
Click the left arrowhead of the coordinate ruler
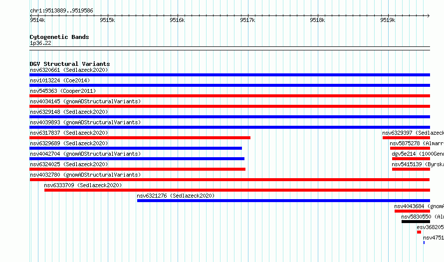pos(31,15)
